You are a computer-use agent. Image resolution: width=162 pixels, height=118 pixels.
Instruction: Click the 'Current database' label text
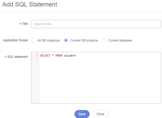[120, 40]
